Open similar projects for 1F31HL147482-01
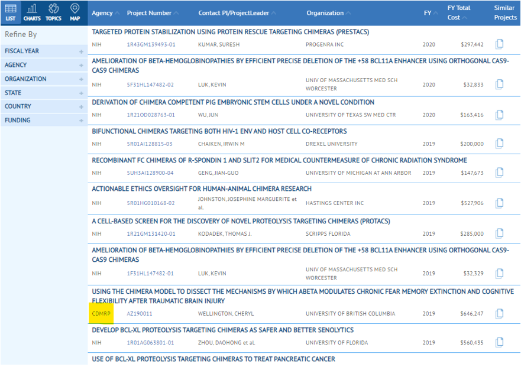Image resolution: width=521 pixels, height=367 pixels. (499, 274)
